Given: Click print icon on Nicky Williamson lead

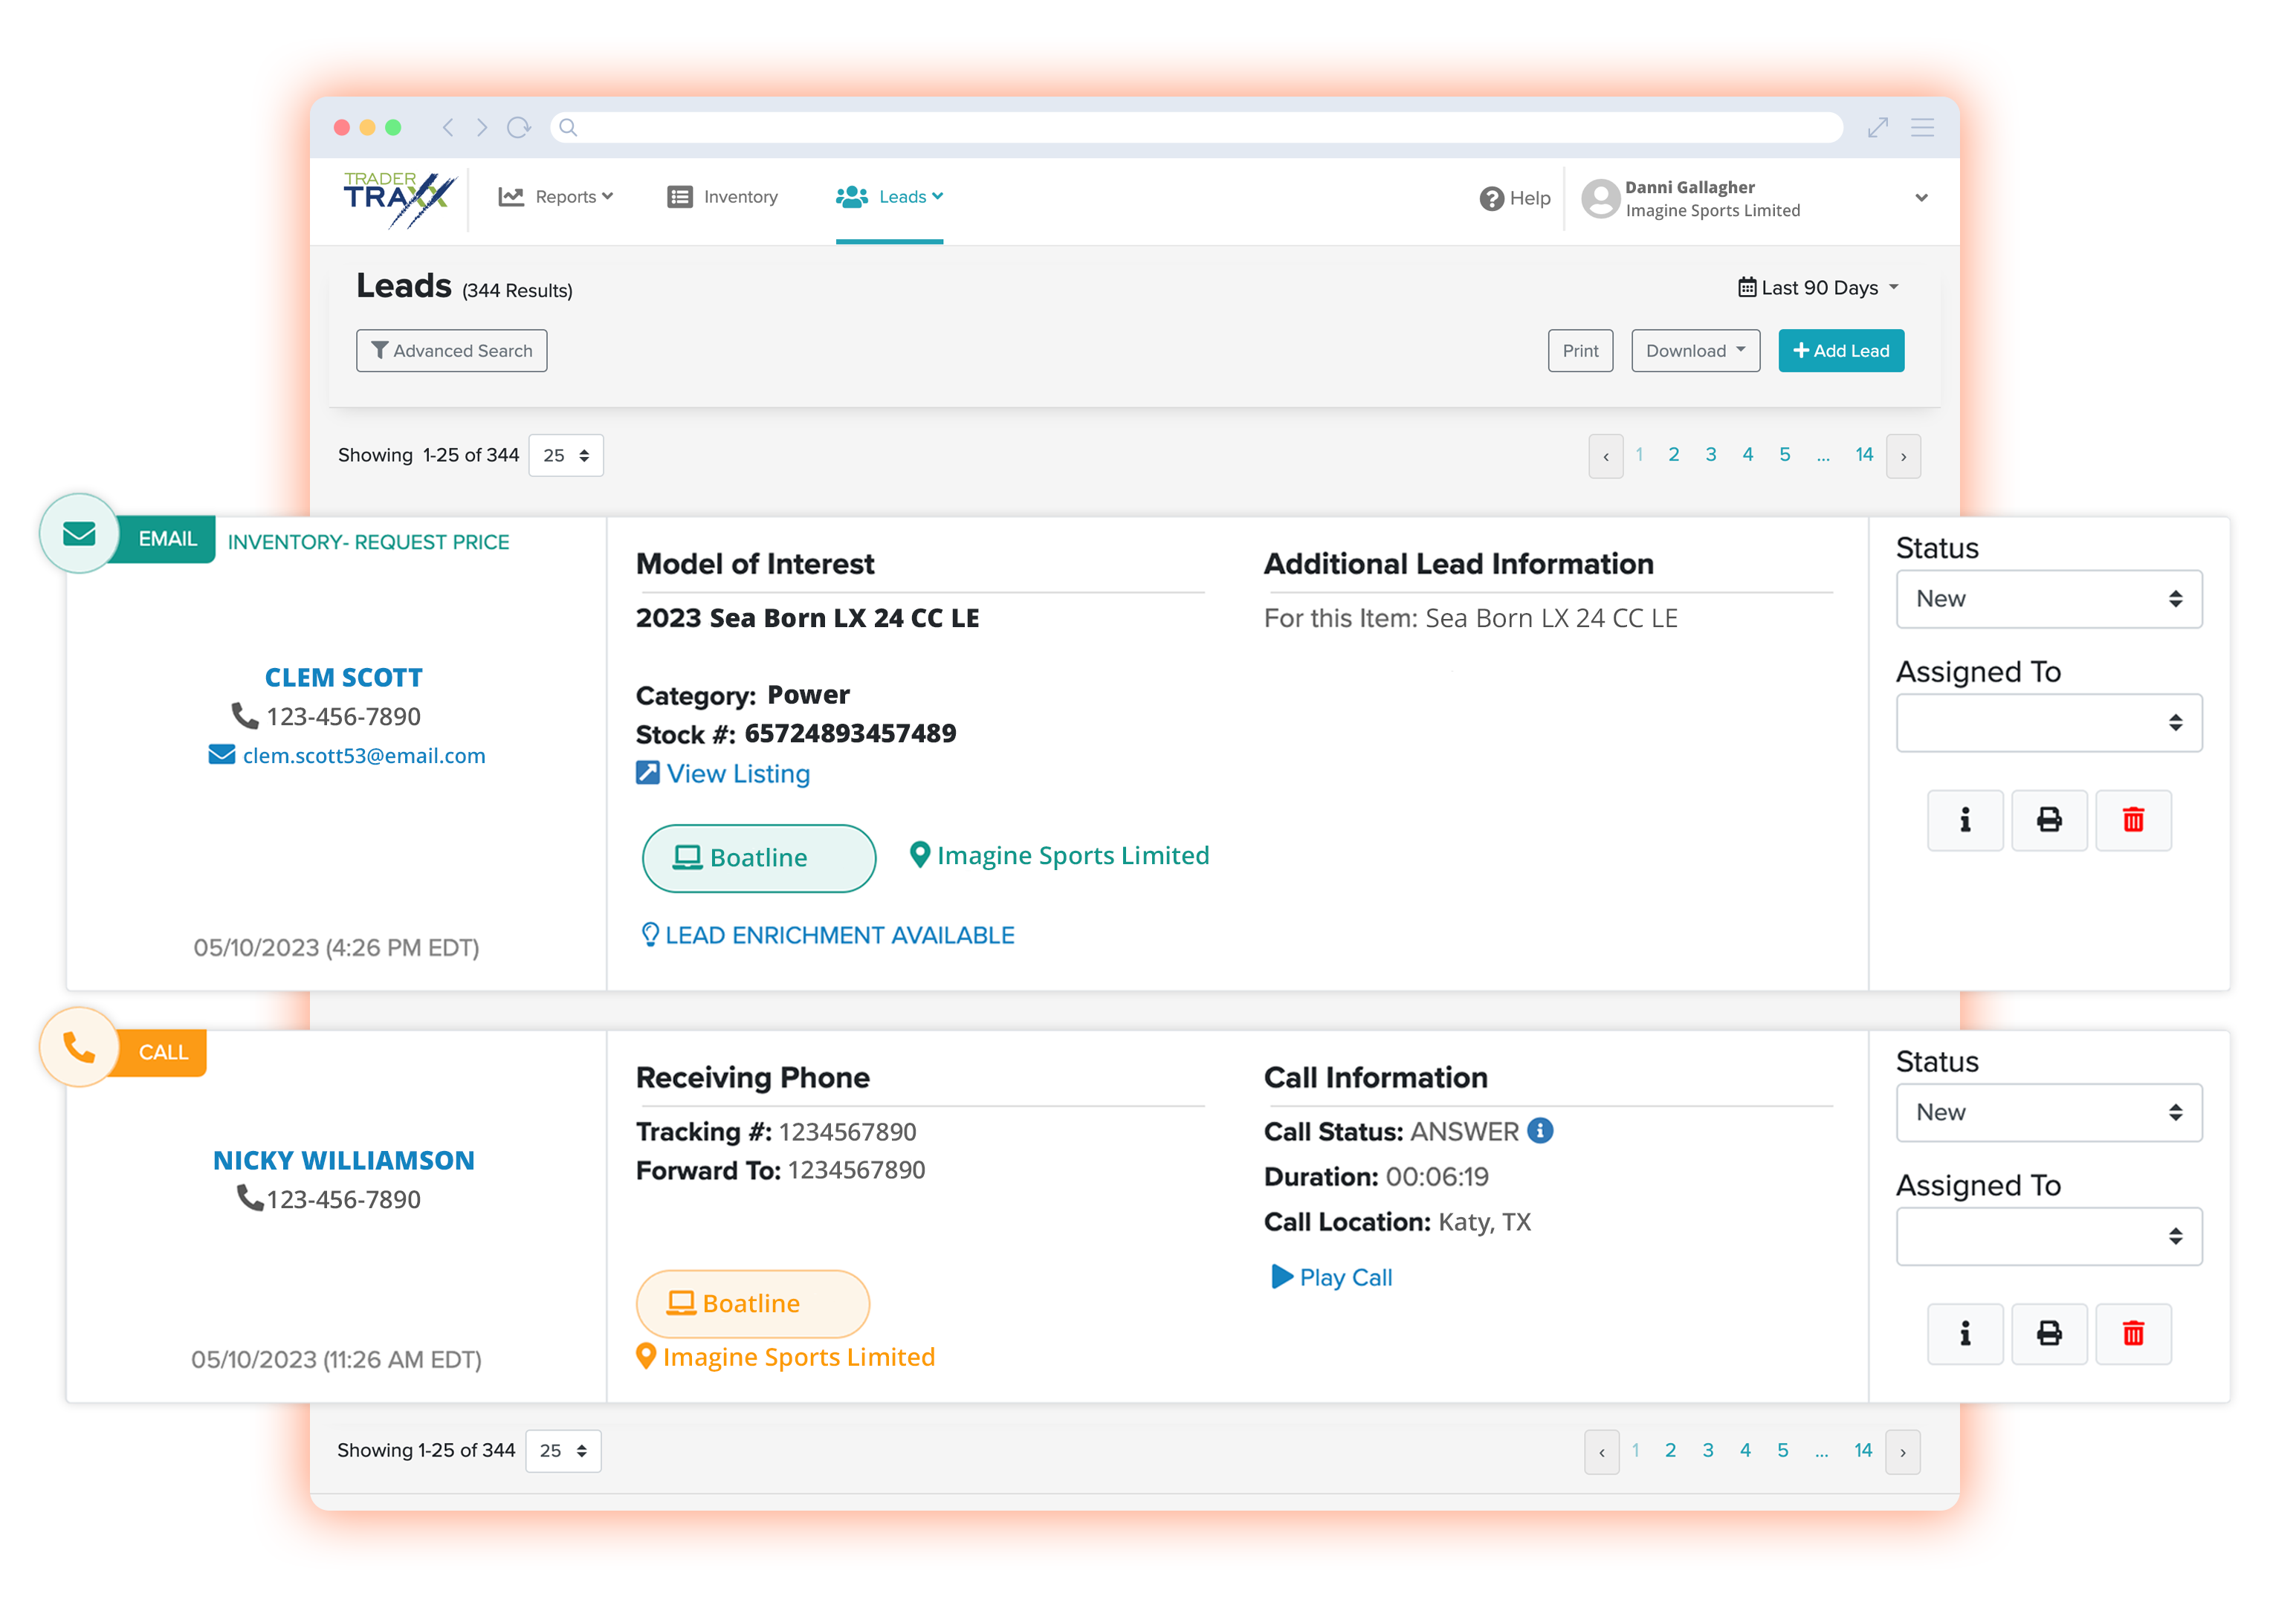Looking at the screenshot, I should [2049, 1334].
